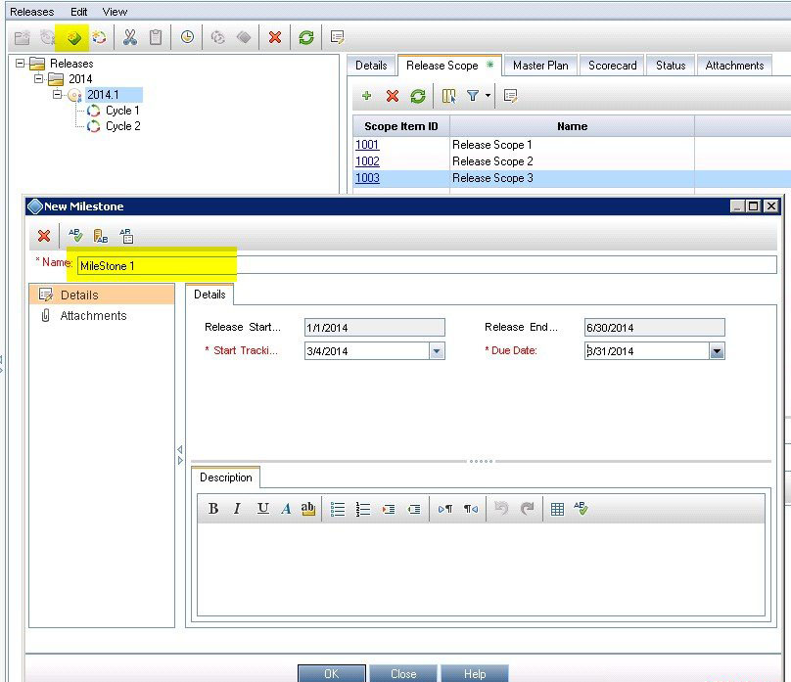791x682 pixels.
Task: Click the details icon at the main toolbar end
Action: (x=337, y=37)
